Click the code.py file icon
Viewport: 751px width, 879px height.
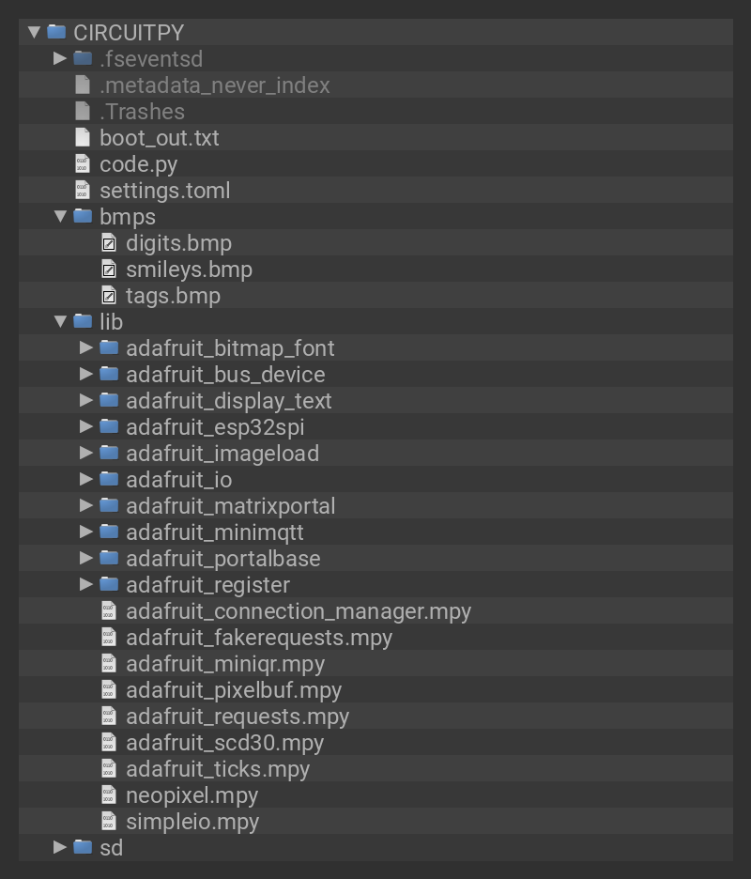tap(83, 164)
